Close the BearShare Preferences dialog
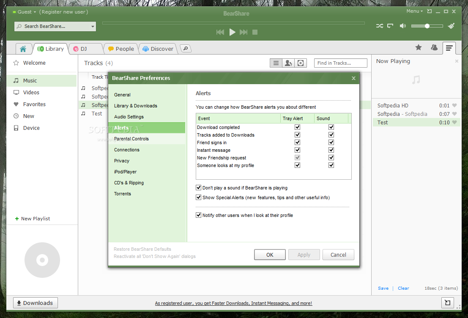 [x=353, y=78]
